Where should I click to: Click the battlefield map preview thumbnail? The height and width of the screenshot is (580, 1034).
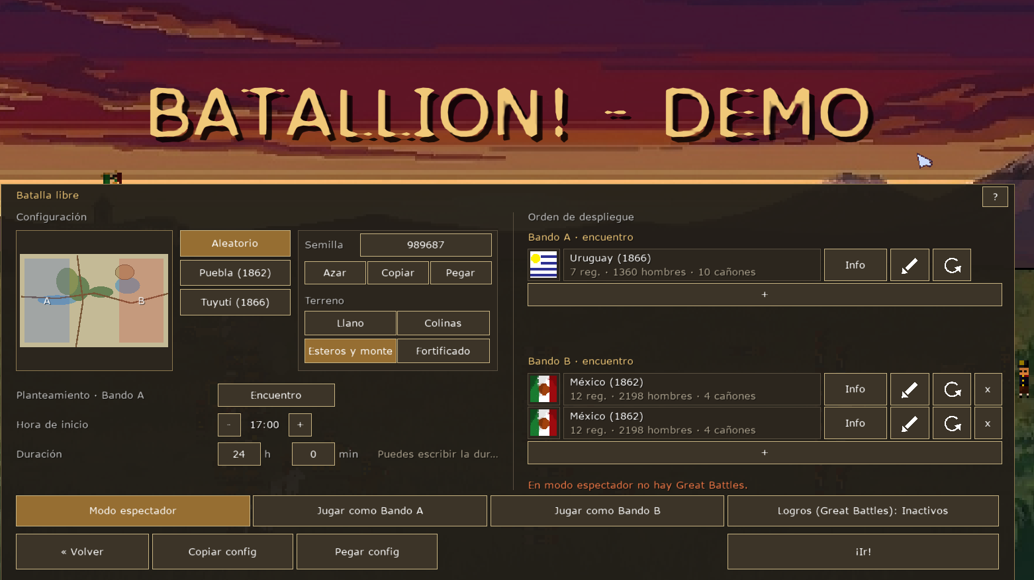[x=94, y=300]
